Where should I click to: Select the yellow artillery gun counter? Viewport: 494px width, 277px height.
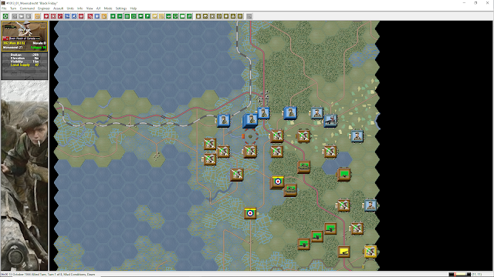343,252
